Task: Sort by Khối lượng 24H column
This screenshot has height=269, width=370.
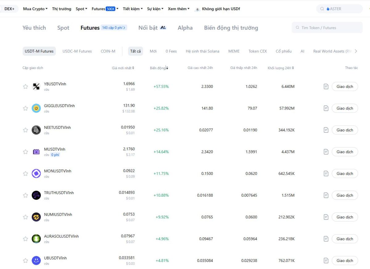Action: point(281,68)
